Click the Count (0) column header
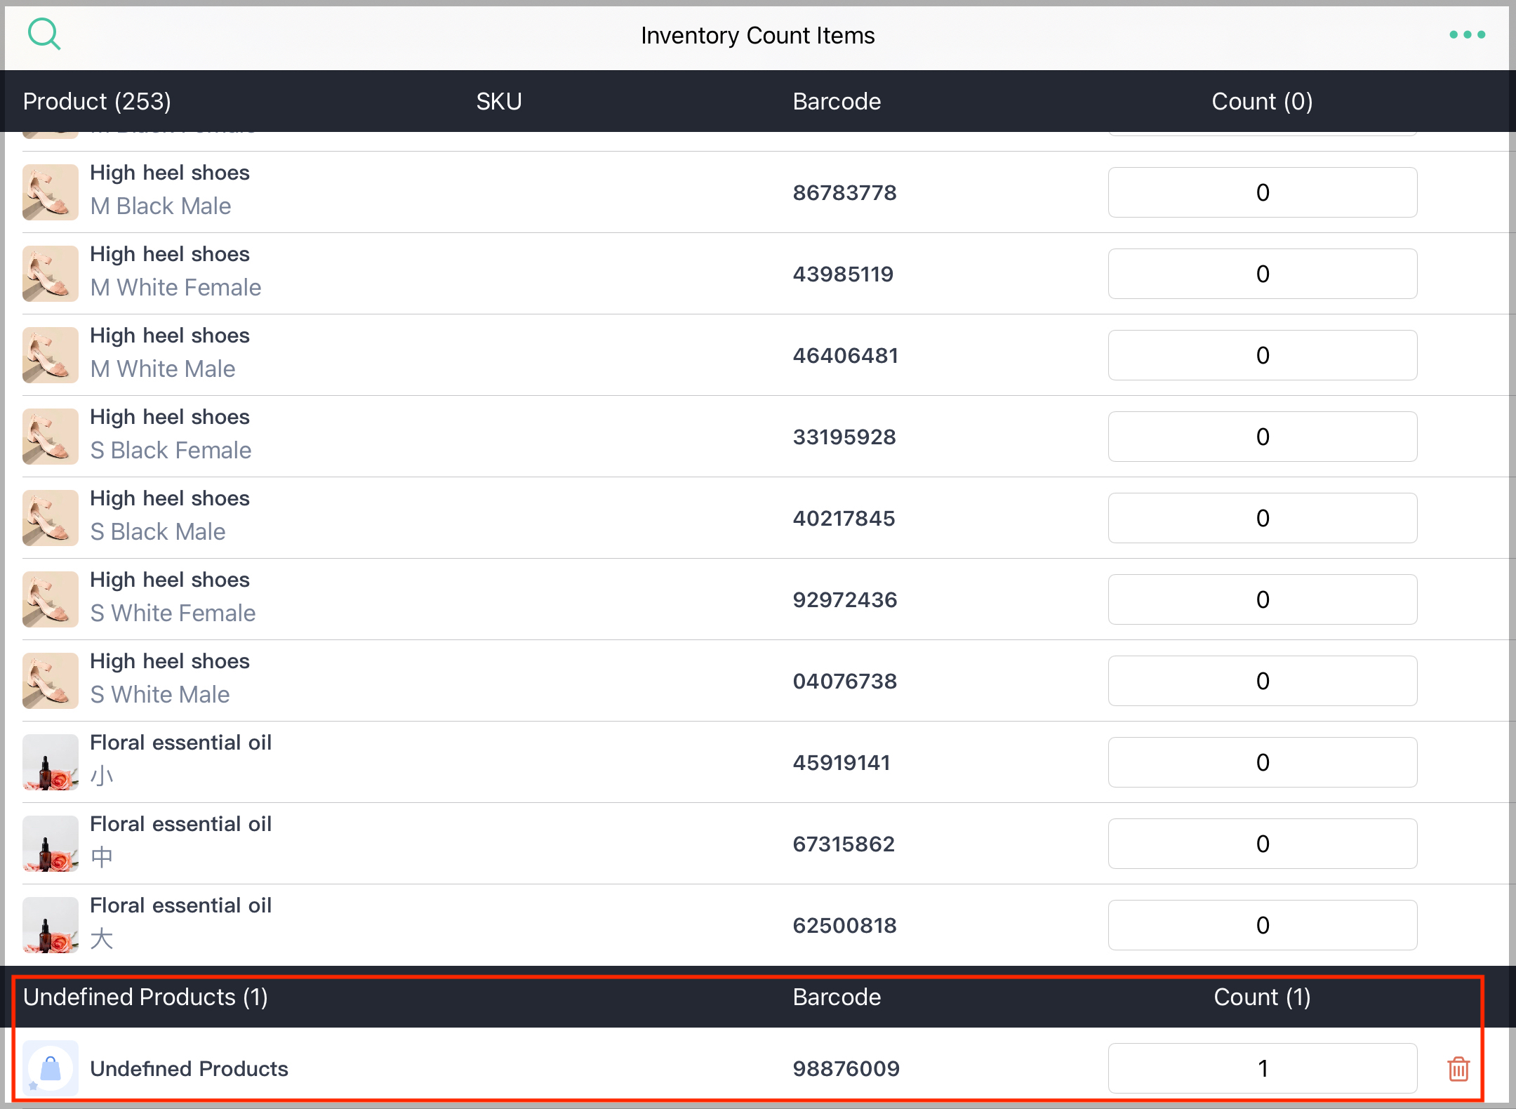Image resolution: width=1516 pixels, height=1109 pixels. [x=1261, y=101]
